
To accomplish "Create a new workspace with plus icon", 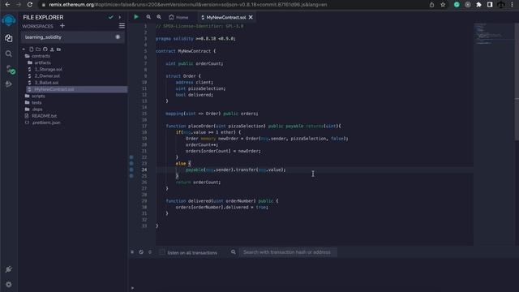I will click(62, 26).
